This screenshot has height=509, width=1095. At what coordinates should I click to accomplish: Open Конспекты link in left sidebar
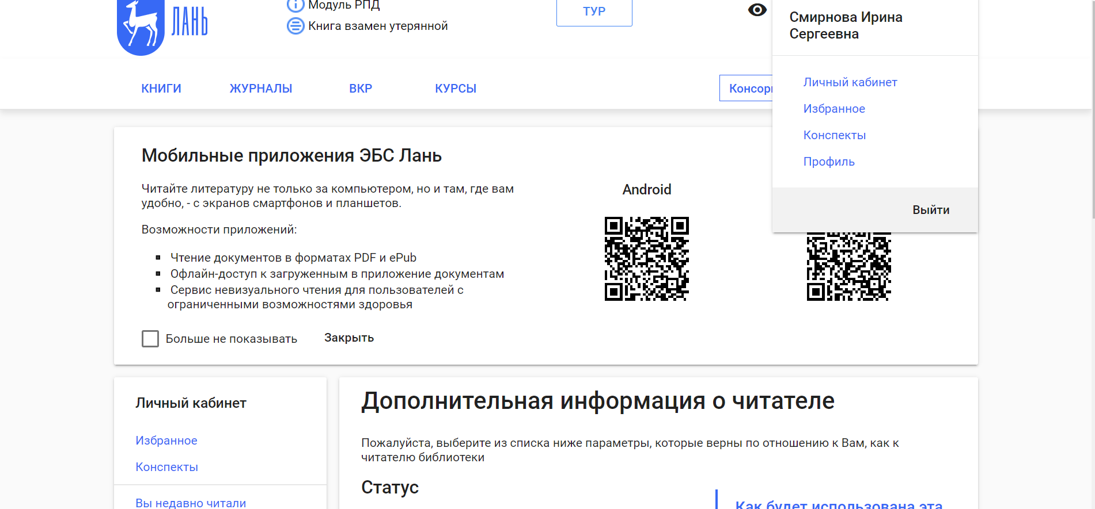click(167, 467)
